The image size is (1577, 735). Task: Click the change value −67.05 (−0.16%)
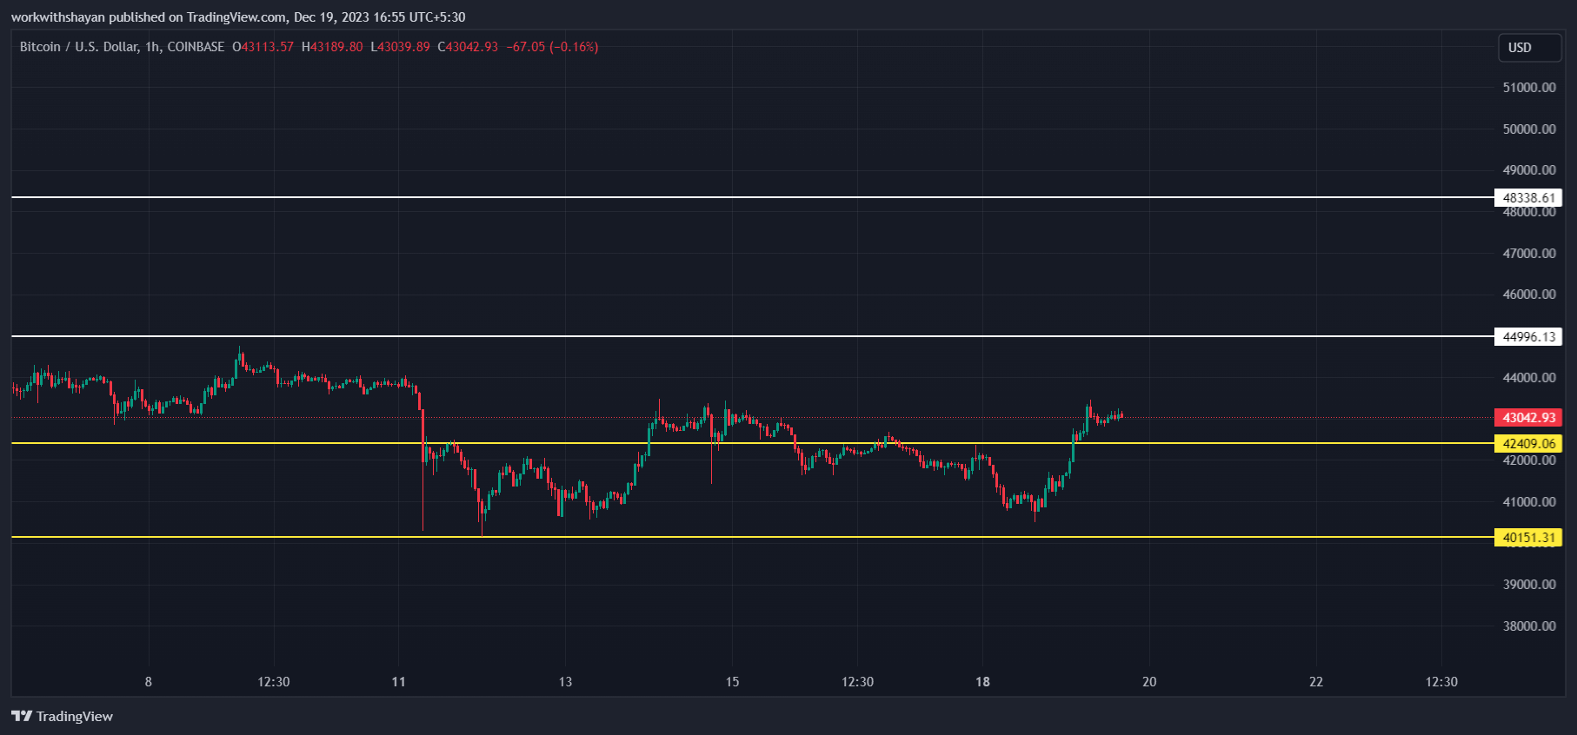point(553,47)
